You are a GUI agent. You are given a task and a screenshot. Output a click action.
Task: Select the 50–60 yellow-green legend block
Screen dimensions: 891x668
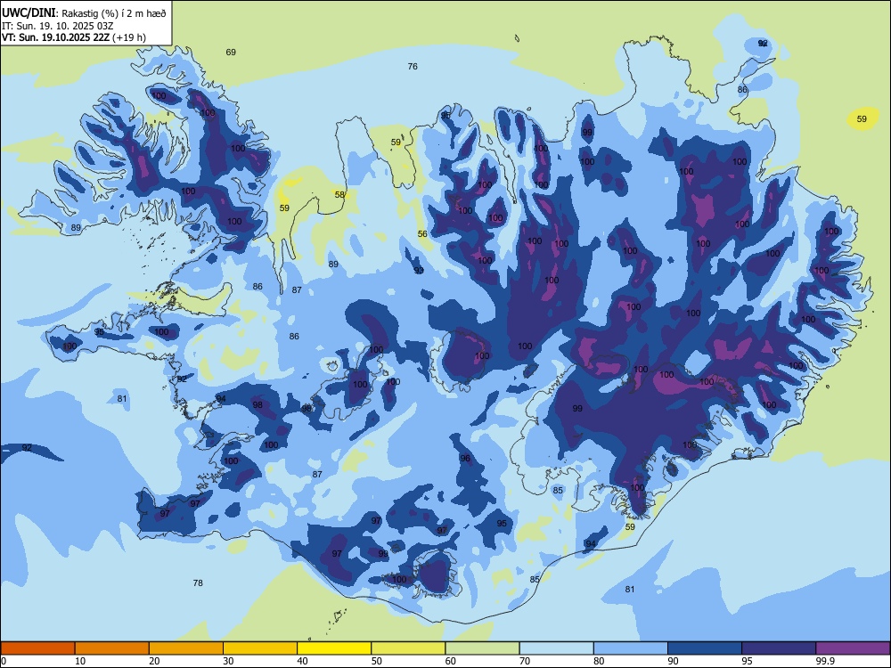point(408,648)
